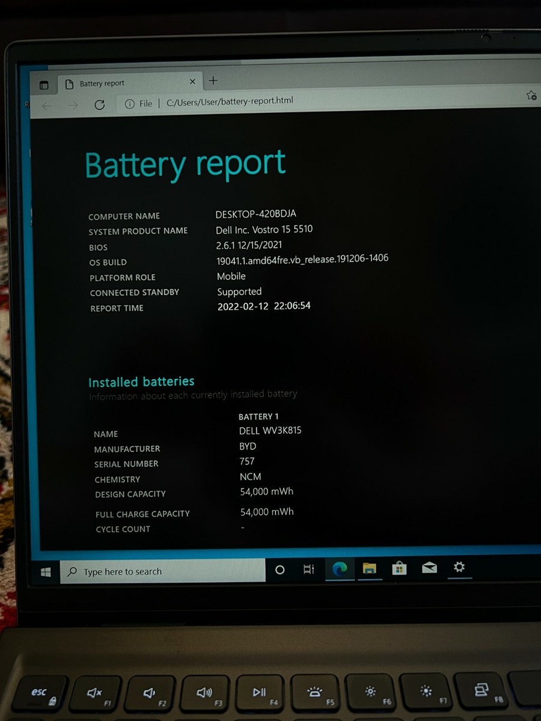Click report time '2022-02-12 22:06:54'
The image size is (541, 721).
[264, 306]
